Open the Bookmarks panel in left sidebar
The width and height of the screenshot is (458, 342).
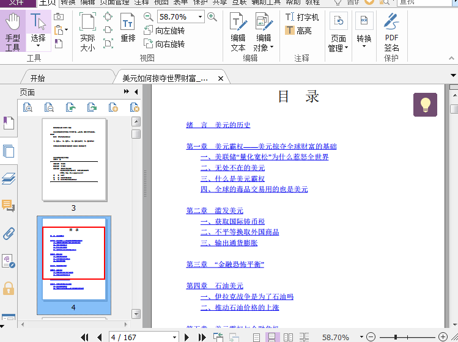9,123
